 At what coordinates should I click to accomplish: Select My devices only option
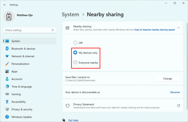75,53
